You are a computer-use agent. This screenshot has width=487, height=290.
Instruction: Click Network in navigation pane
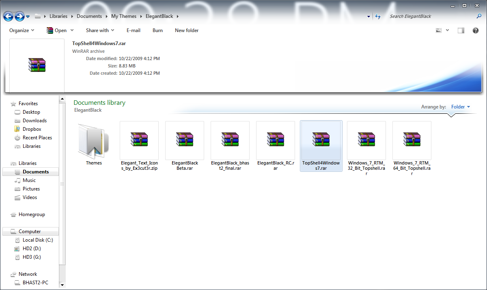coord(28,274)
